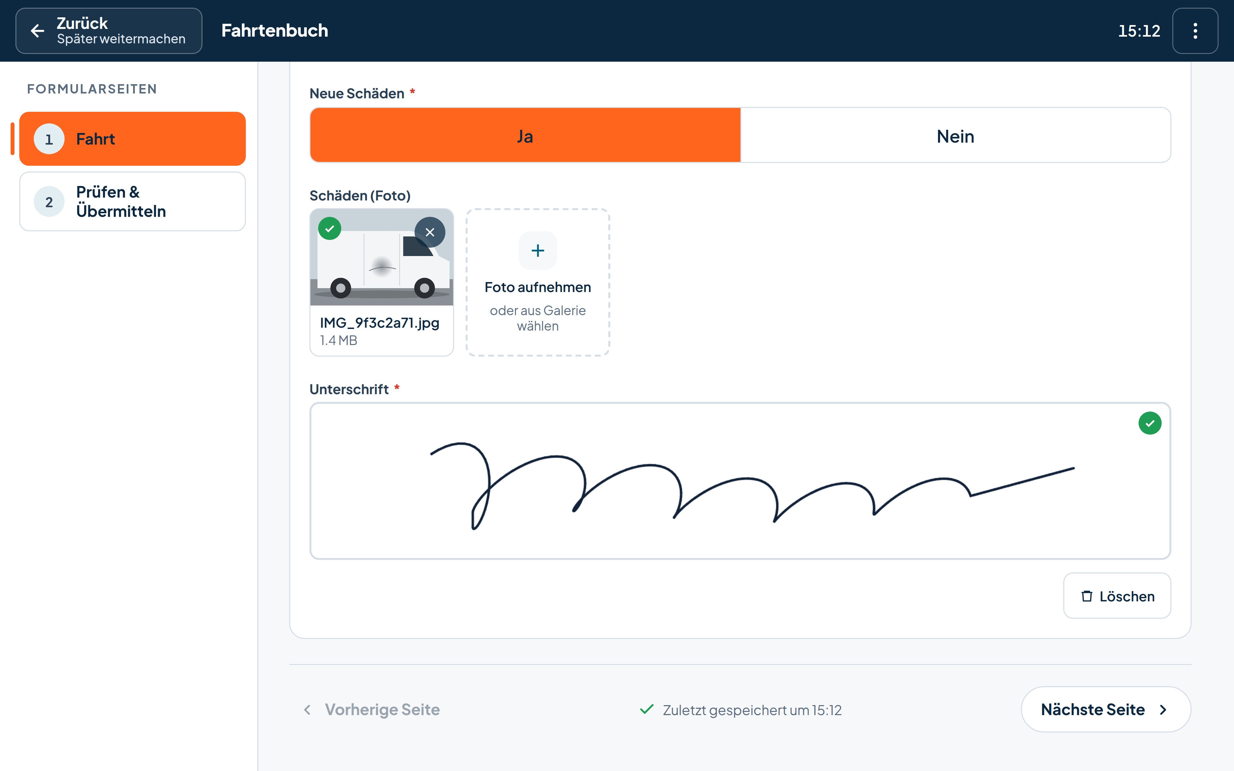Click the chevron next to Nächste Seite
This screenshot has width=1234, height=771.
pyautogui.click(x=1163, y=710)
